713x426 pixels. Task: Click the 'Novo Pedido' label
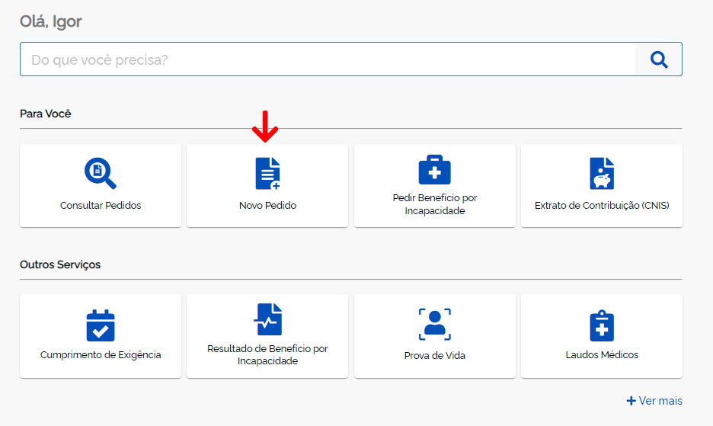coord(268,205)
